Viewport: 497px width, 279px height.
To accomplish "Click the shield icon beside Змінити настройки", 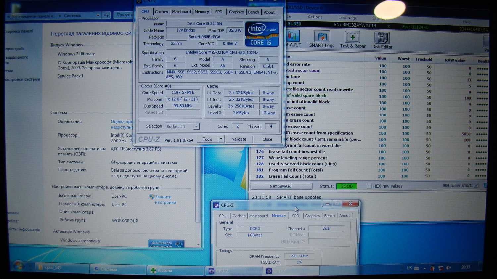I will (x=152, y=197).
